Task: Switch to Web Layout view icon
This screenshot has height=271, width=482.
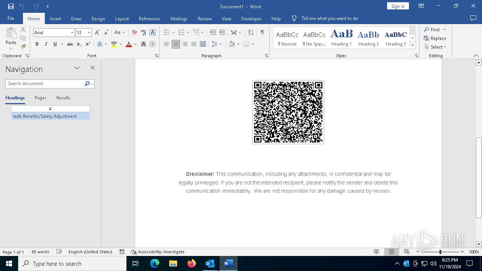Action: point(407,252)
